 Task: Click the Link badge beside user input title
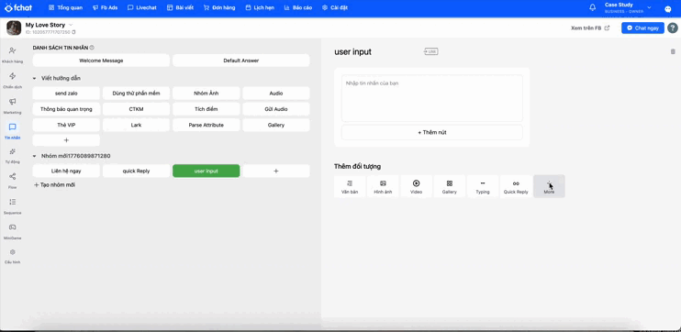tap(430, 51)
